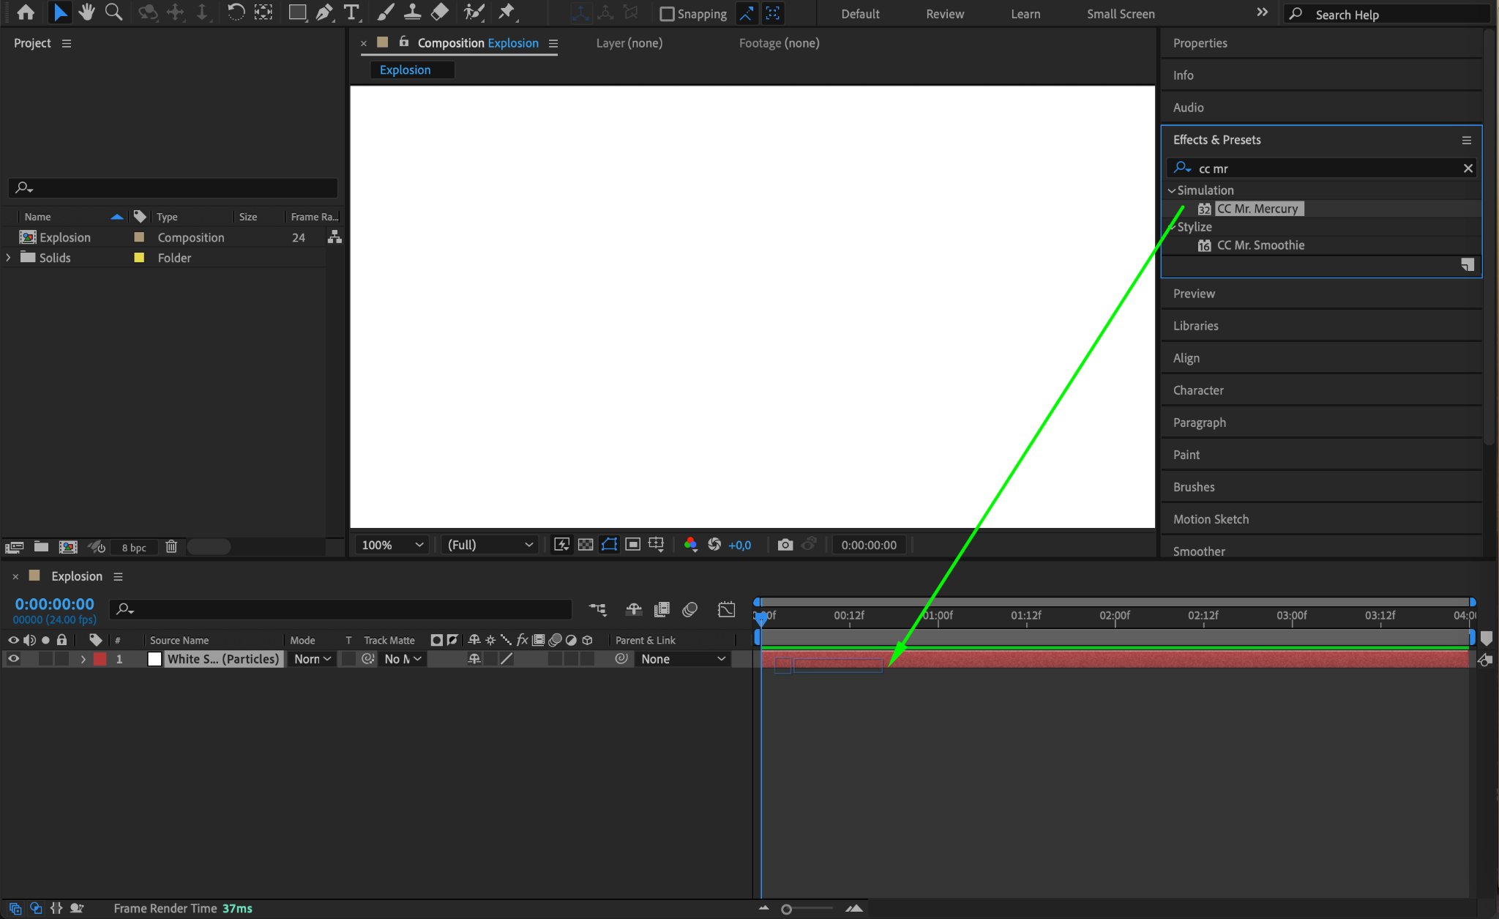Switch to the Review workspace
The image size is (1499, 919).
point(944,14)
